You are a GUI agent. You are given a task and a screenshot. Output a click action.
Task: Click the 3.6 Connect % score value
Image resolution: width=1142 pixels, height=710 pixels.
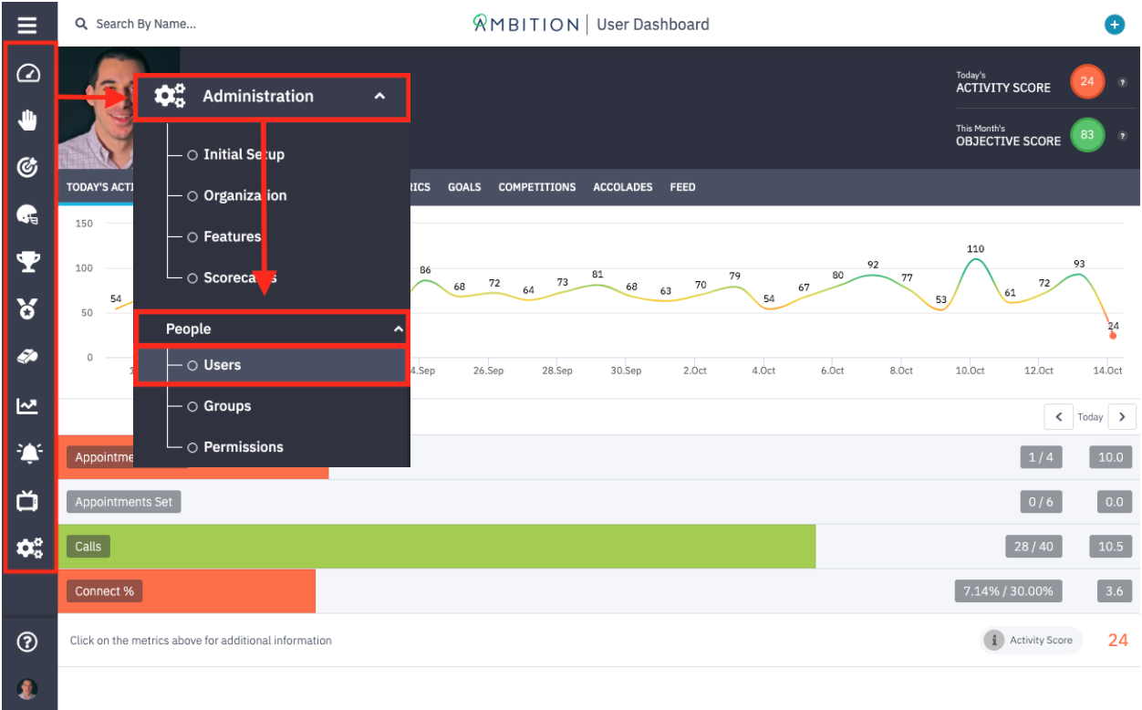(x=1114, y=591)
